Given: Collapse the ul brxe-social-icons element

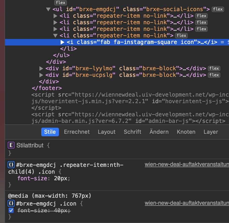Looking at the screenshot, I should pos(48,9).
